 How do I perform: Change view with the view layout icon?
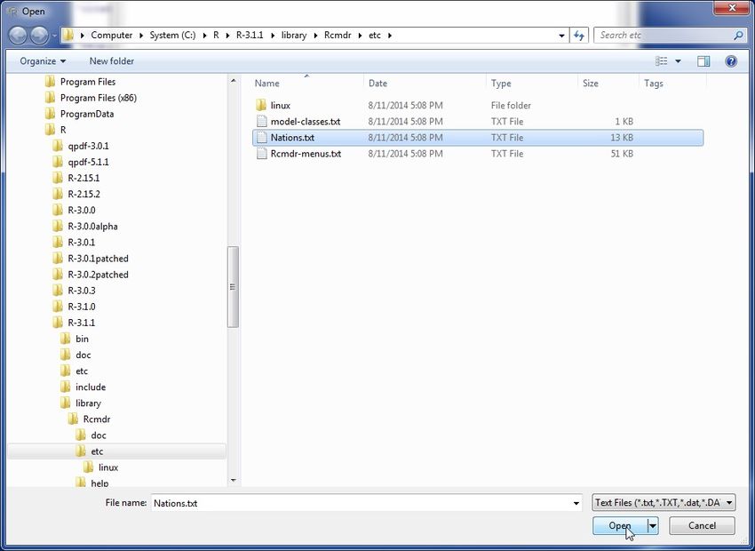pyautogui.click(x=662, y=61)
